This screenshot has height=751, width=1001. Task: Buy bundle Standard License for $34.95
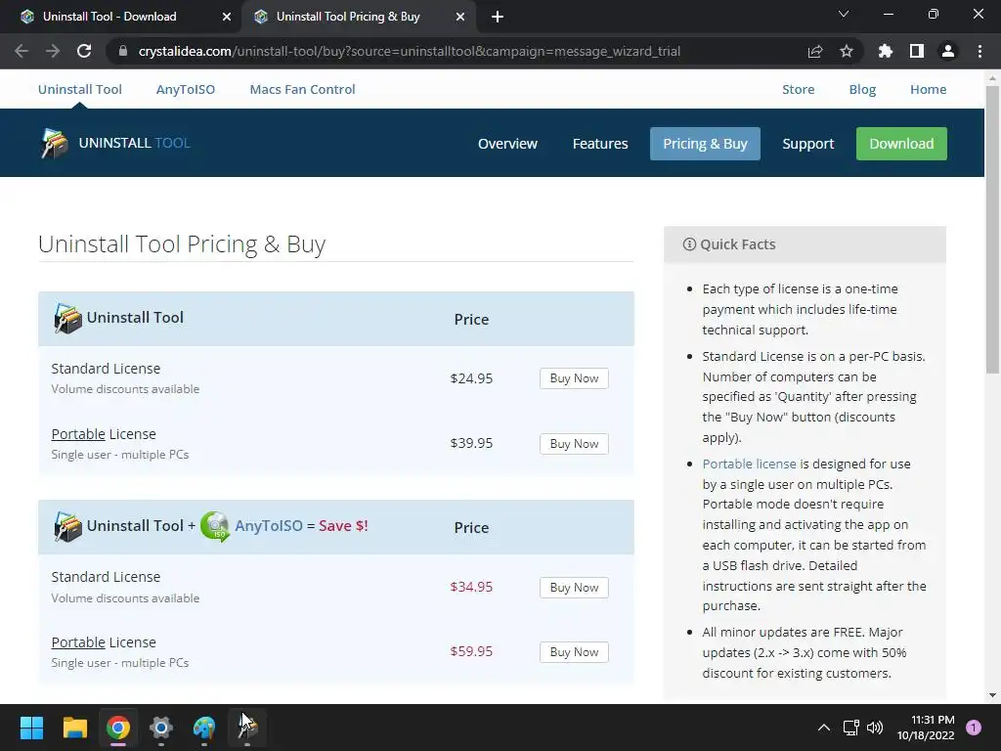pyautogui.click(x=574, y=587)
